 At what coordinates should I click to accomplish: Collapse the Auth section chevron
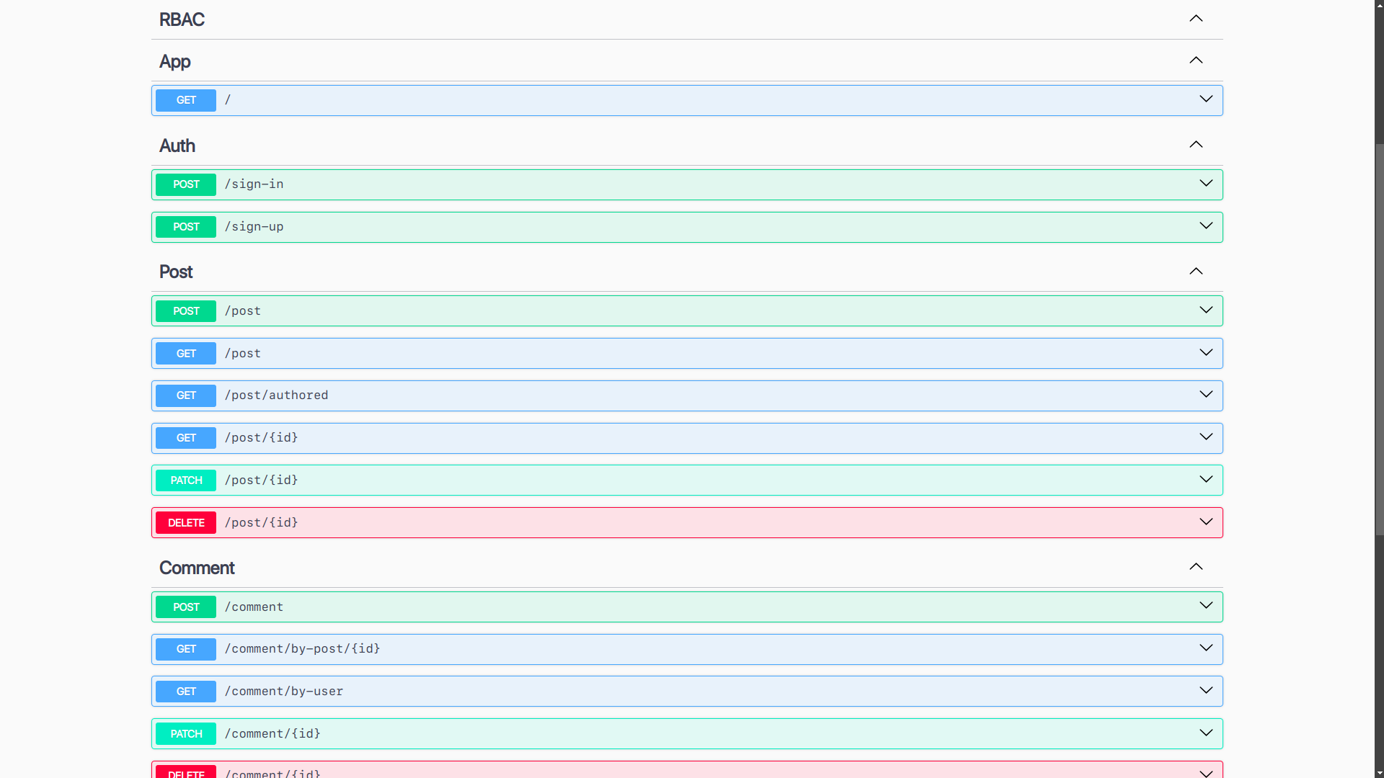point(1196,145)
